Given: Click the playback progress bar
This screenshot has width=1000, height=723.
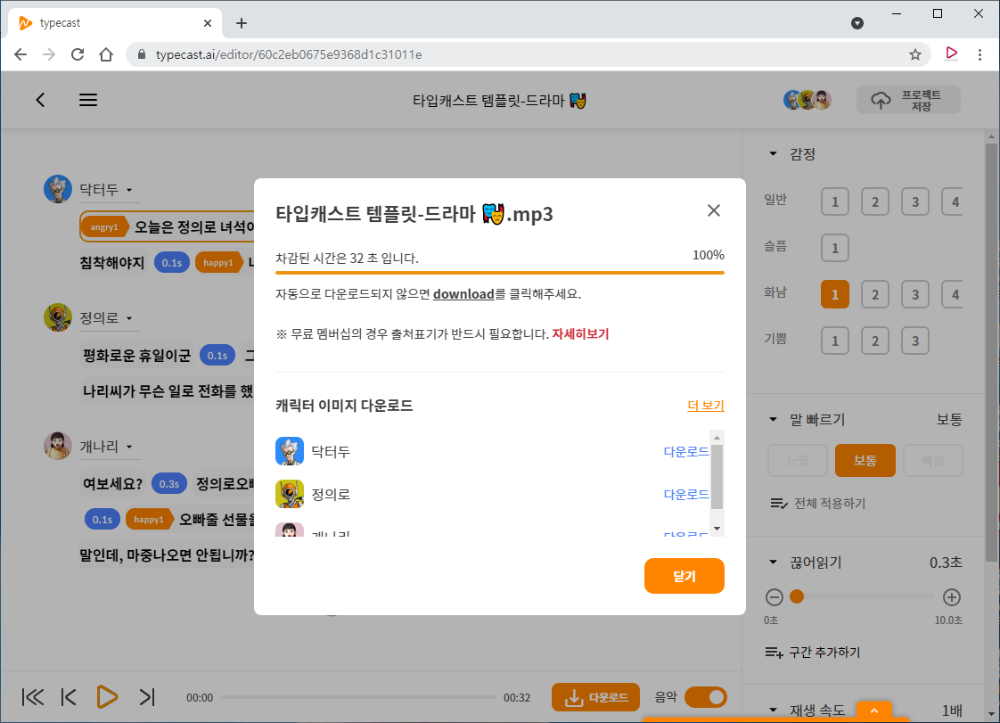Looking at the screenshot, I should pos(358,697).
